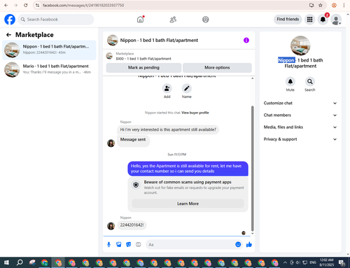Open the emoji picker
The width and height of the screenshot is (350, 268).
[x=238, y=244]
